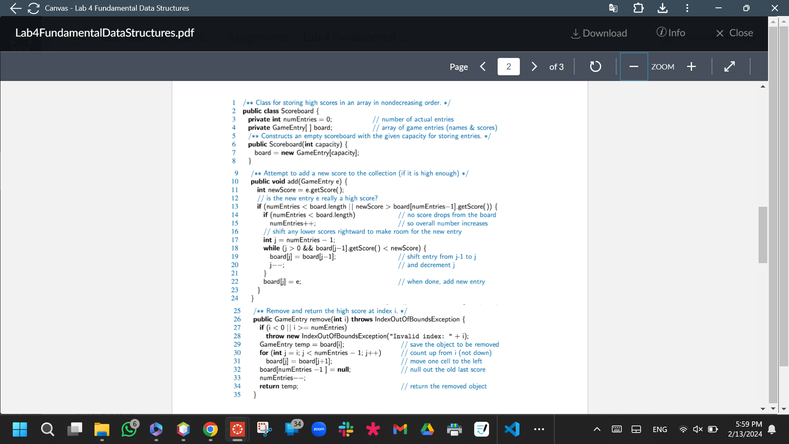Open notification center via the clock
Screen dimensions: 789x444
[745, 429]
